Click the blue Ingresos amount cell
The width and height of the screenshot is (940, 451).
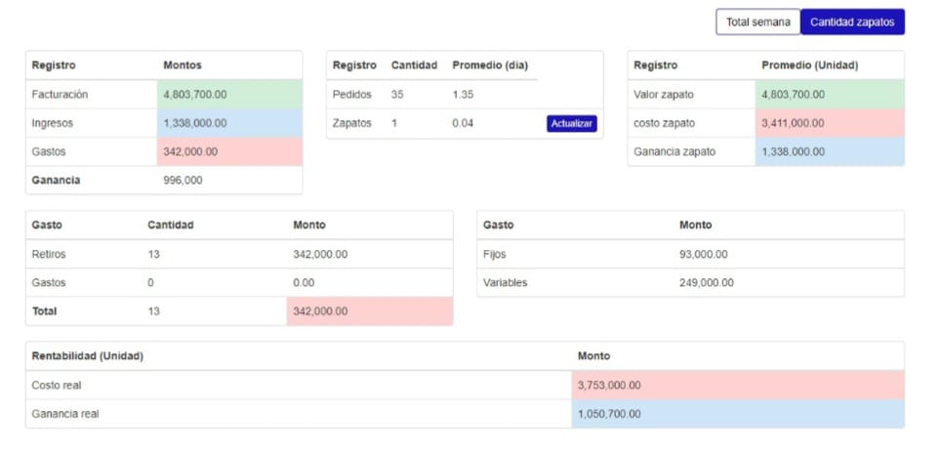(229, 123)
